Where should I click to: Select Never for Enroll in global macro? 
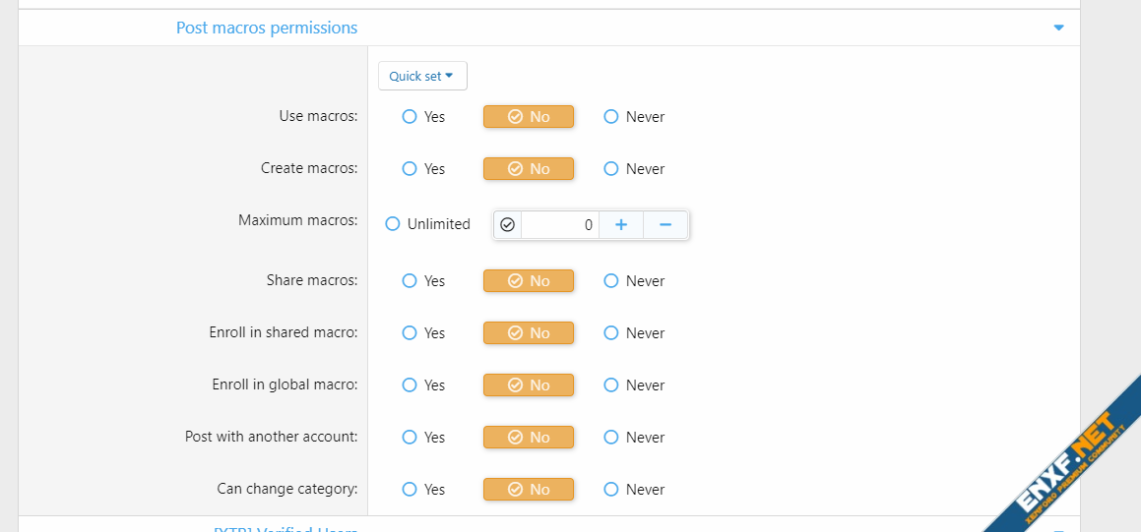pyautogui.click(x=611, y=385)
